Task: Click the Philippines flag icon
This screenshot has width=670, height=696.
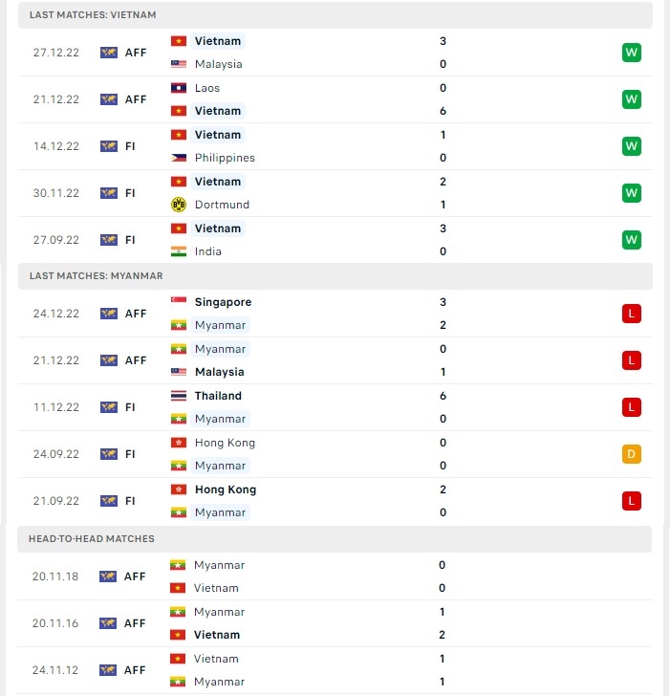Action: 179,158
